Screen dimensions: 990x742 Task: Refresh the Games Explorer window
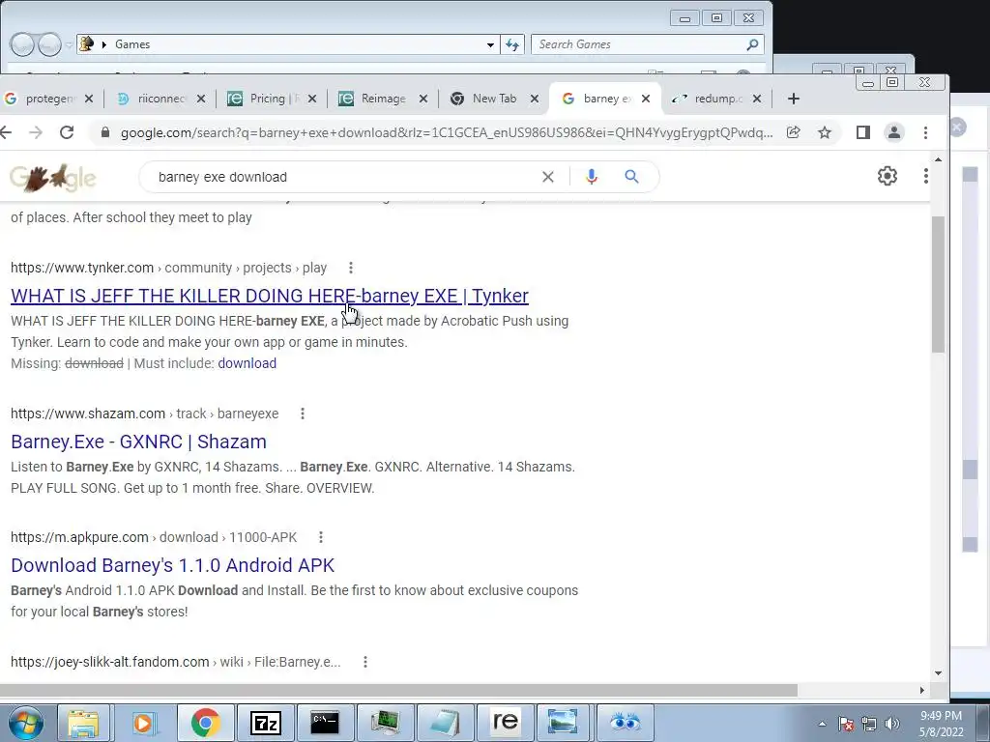pos(512,44)
